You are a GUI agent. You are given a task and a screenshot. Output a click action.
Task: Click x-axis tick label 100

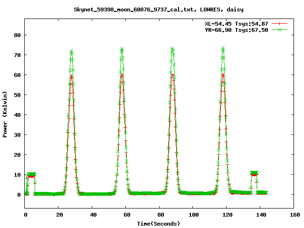pos(194,215)
